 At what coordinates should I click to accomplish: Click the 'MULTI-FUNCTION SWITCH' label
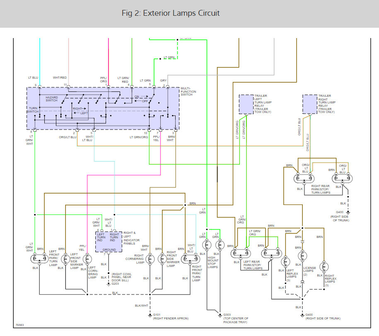click(188, 91)
